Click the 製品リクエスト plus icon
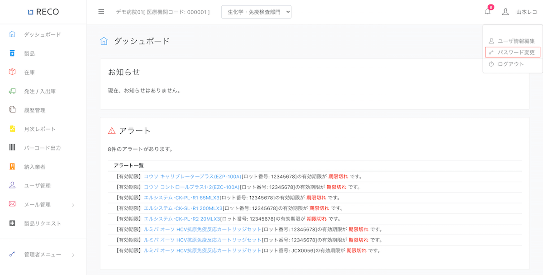543x275 pixels. tap(12, 223)
